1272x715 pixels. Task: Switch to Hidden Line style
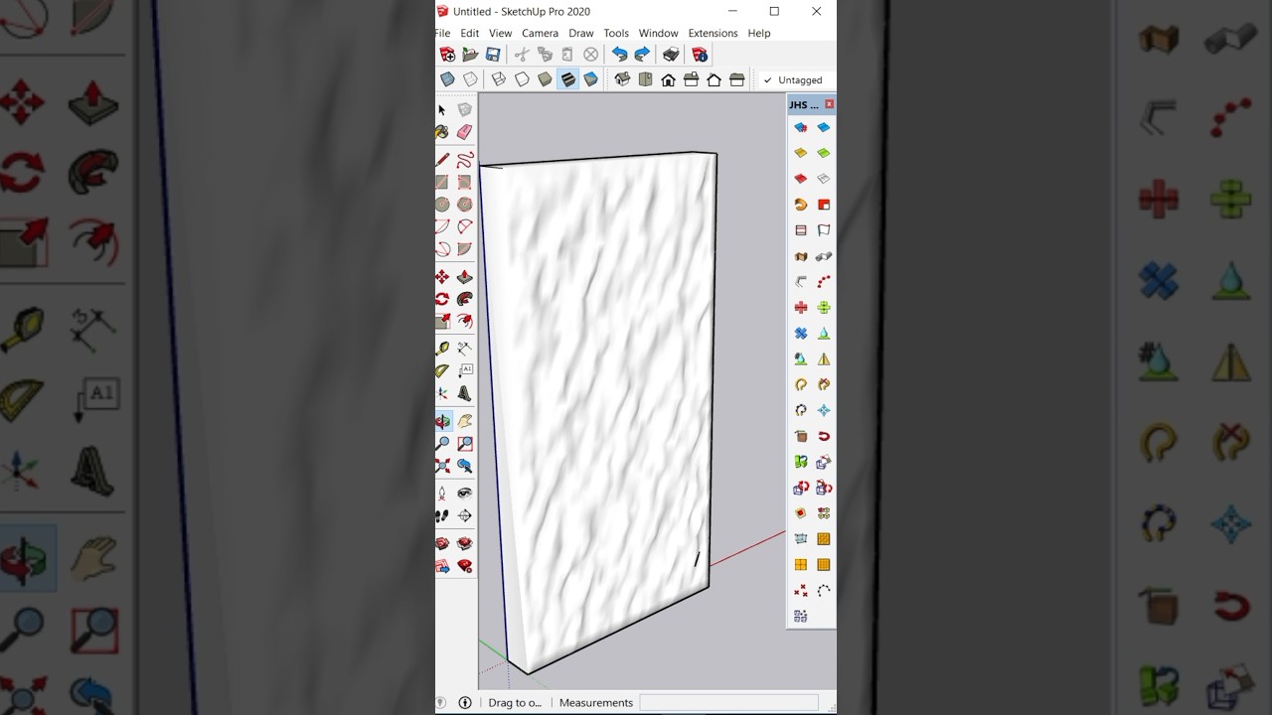coord(522,79)
